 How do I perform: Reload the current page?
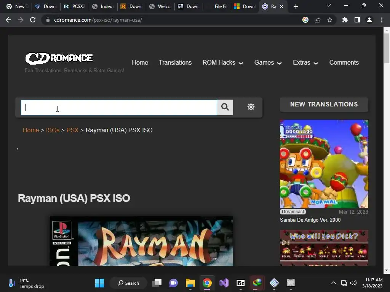(x=33, y=20)
